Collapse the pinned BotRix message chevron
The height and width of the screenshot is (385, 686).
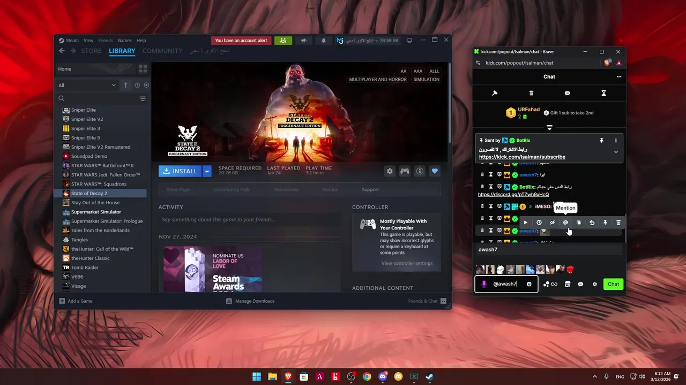pyautogui.click(x=616, y=152)
